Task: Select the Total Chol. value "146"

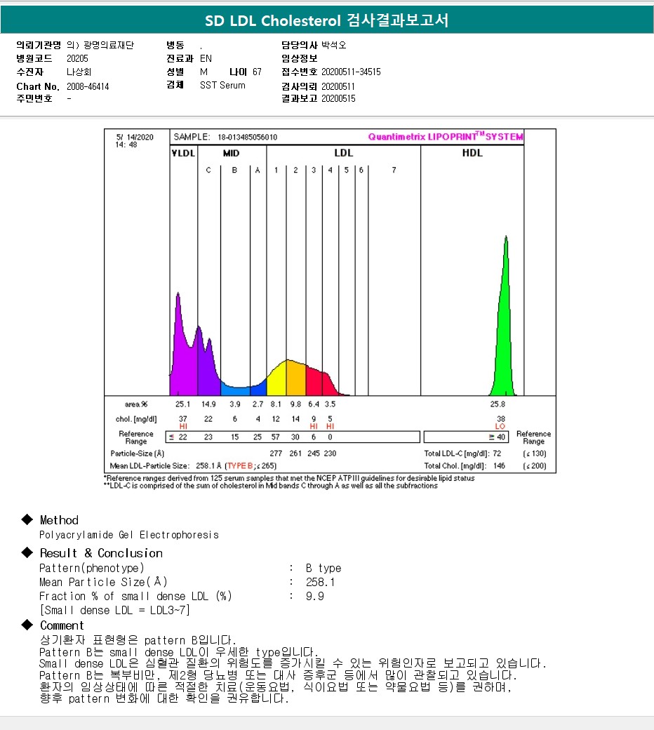Action: click(x=499, y=465)
